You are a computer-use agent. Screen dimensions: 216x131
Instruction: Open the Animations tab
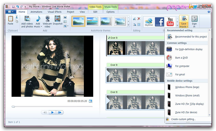coord(36,12)
